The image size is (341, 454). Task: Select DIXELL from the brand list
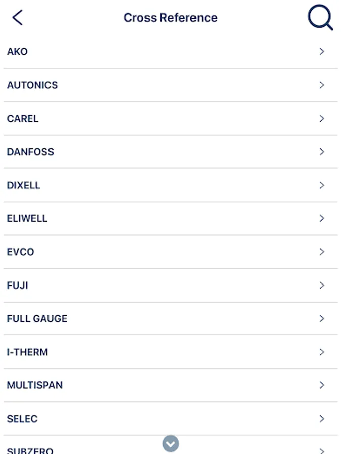[24, 185]
